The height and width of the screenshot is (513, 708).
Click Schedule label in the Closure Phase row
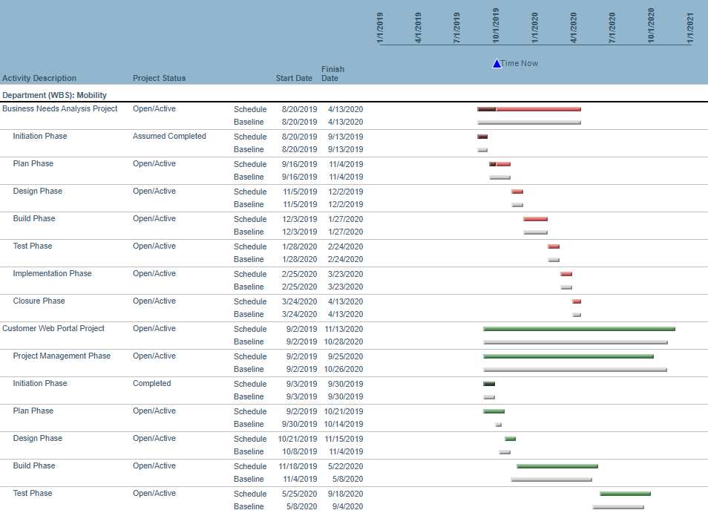coord(250,301)
